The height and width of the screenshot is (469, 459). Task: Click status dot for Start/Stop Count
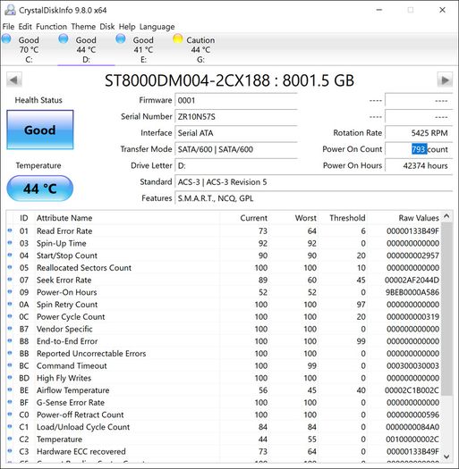pyautogui.click(x=10, y=255)
